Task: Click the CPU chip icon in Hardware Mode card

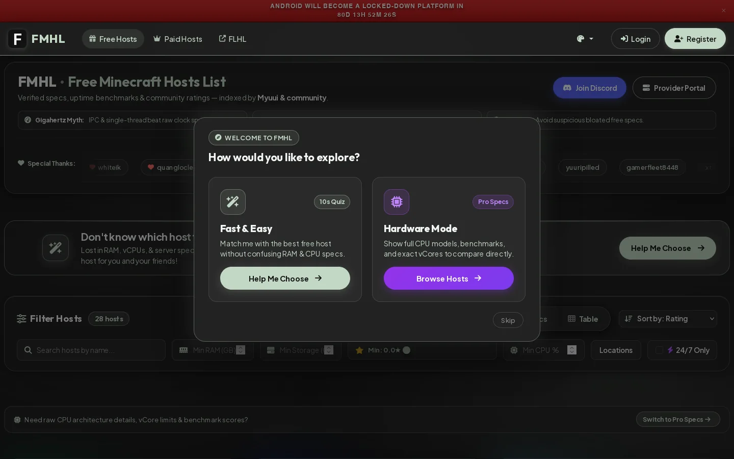Action: [397, 202]
